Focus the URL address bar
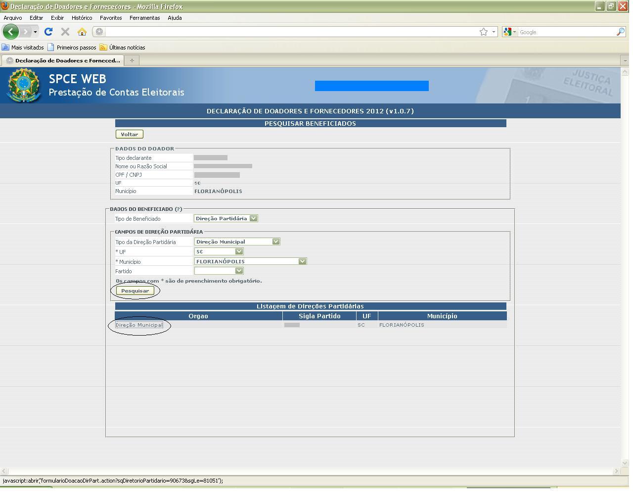 click(x=291, y=32)
